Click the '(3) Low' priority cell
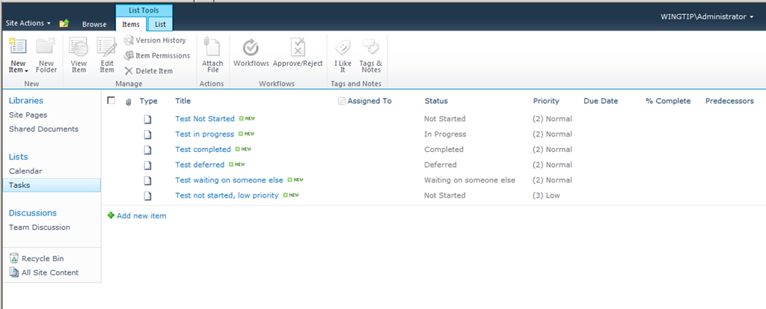766x309 pixels. 547,195
